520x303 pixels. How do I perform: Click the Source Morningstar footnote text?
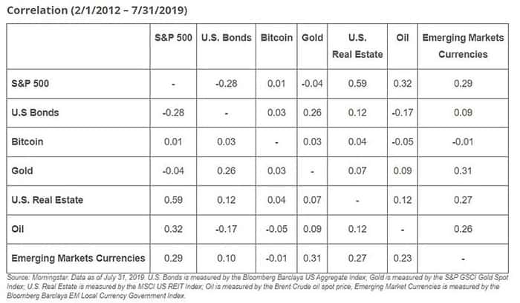257,287
